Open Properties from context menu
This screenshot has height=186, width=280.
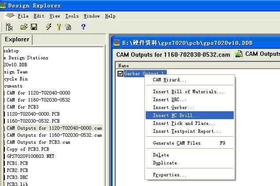[190, 175]
